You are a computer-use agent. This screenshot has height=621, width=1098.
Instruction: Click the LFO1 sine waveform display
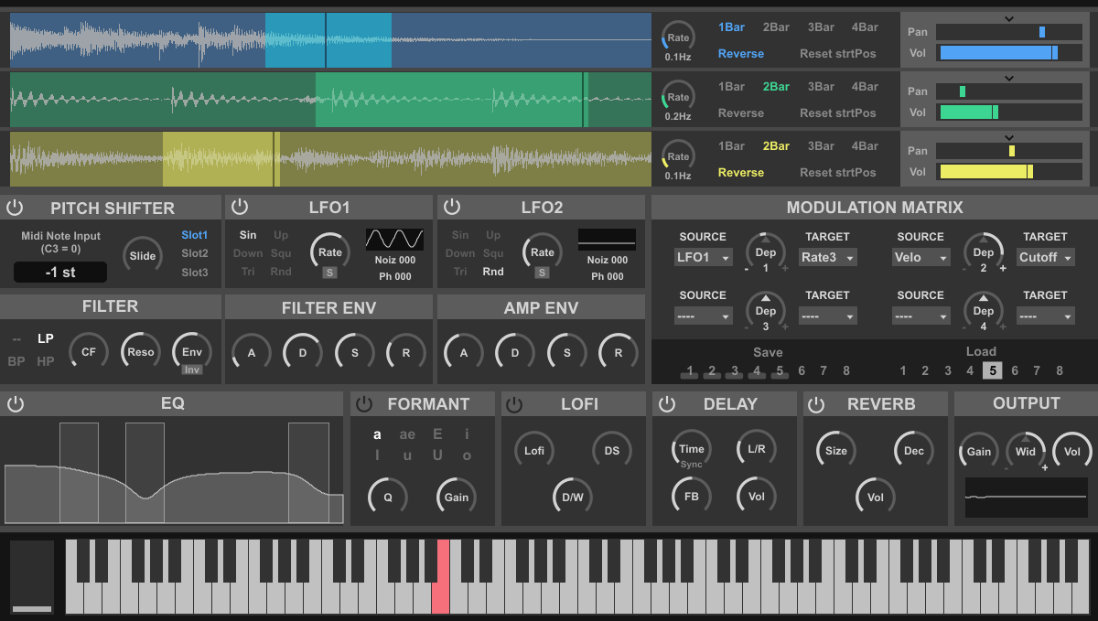pyautogui.click(x=394, y=240)
